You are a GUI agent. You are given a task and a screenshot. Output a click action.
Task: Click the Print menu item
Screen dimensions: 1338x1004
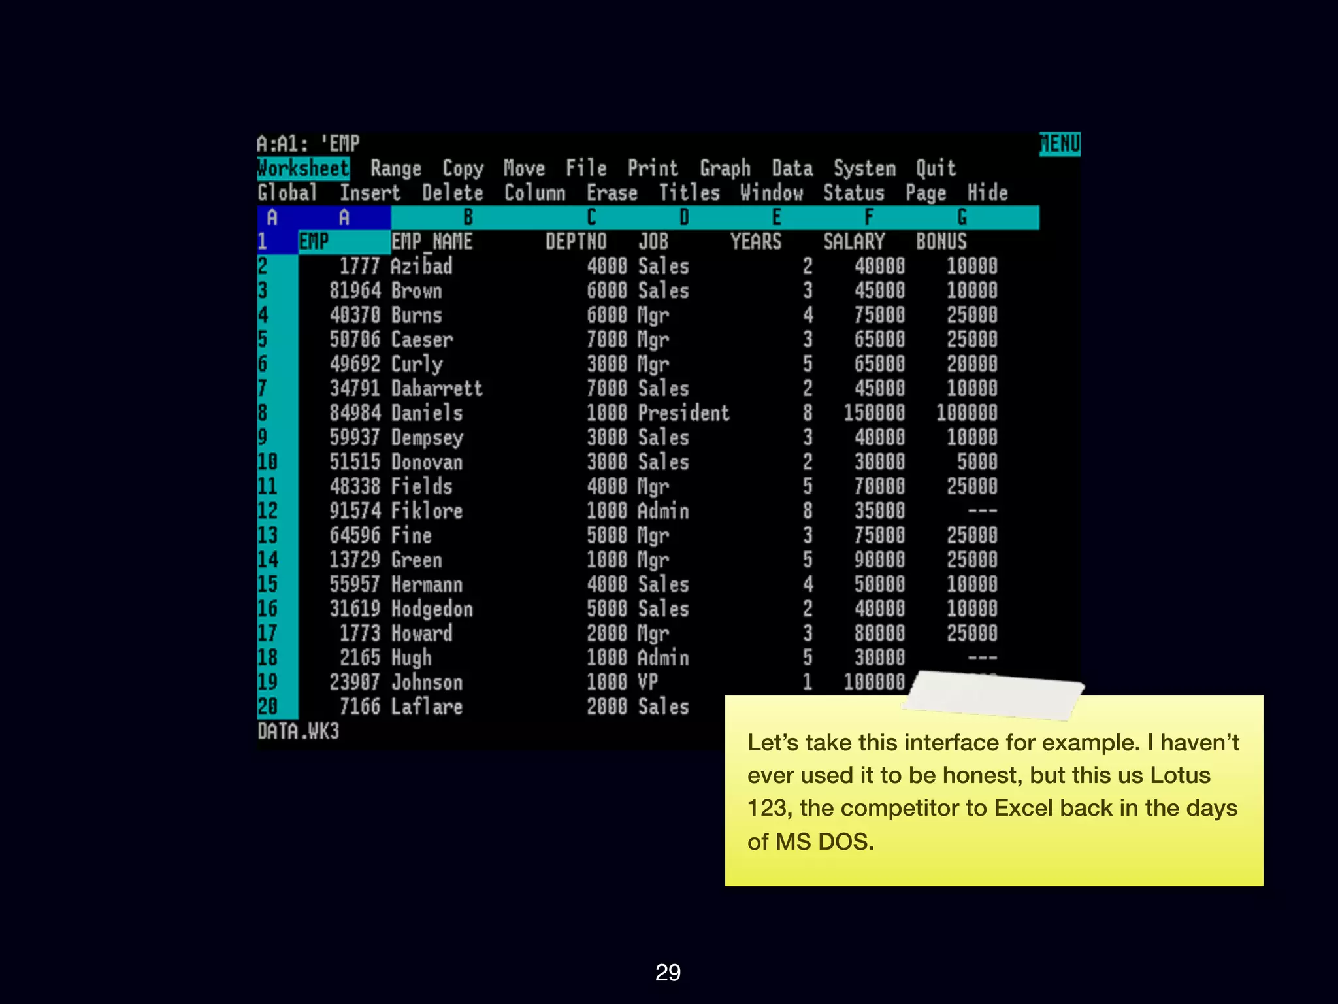point(653,169)
